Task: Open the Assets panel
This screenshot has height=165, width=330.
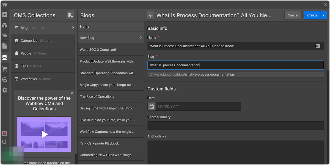Action: click(x=5, y=80)
